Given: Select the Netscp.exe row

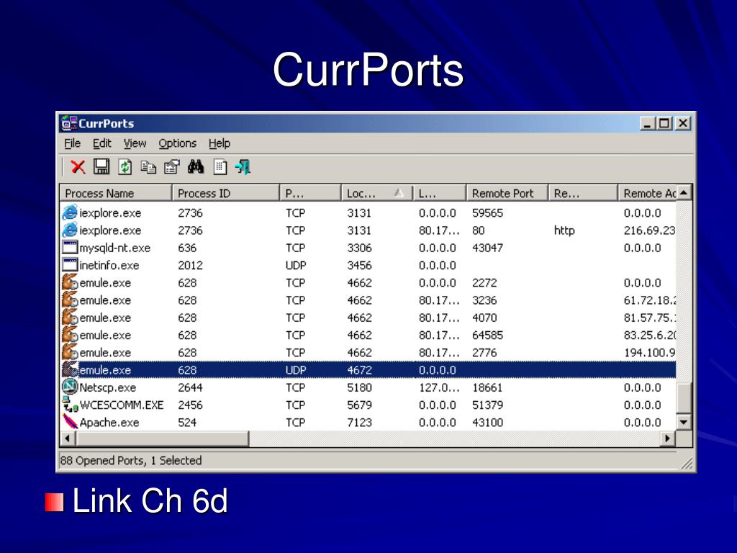Looking at the screenshot, I should (x=368, y=387).
